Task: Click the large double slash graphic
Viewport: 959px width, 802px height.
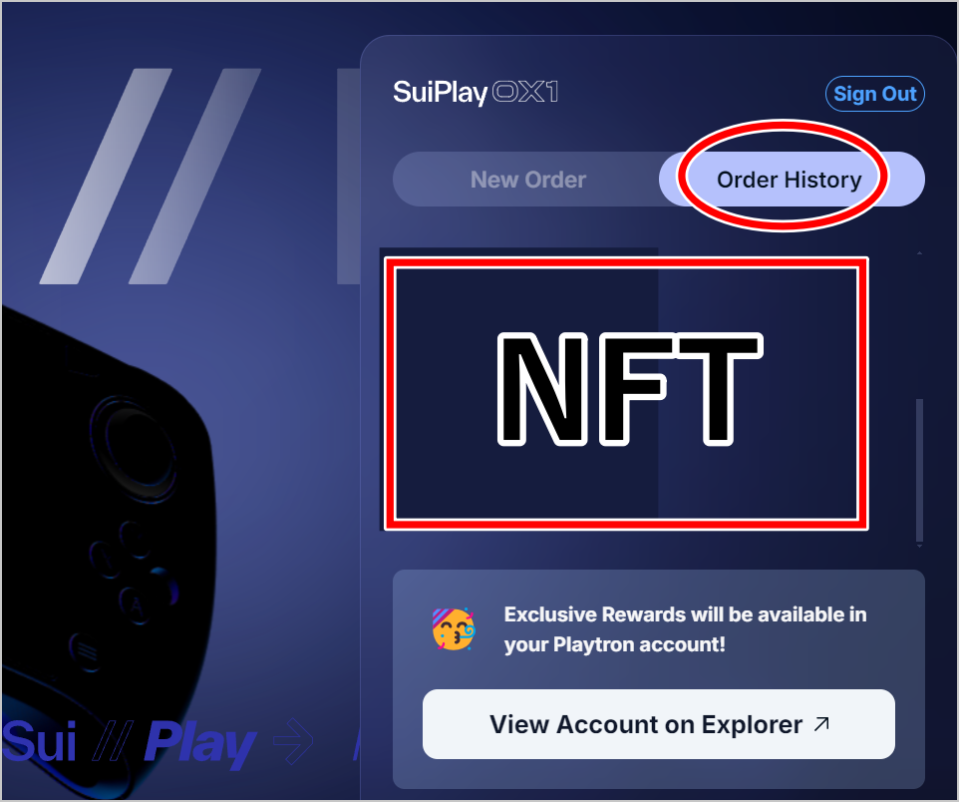Action: [152, 177]
